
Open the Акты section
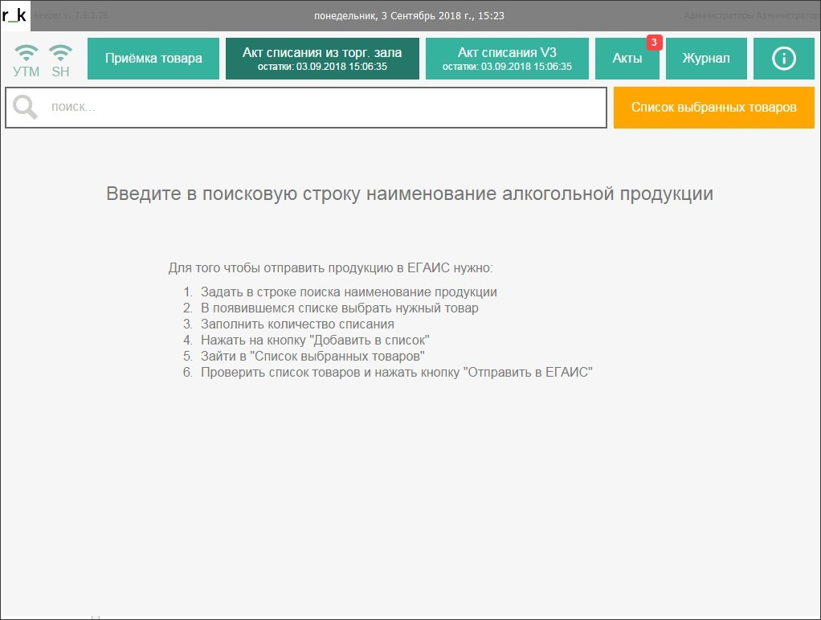627,59
